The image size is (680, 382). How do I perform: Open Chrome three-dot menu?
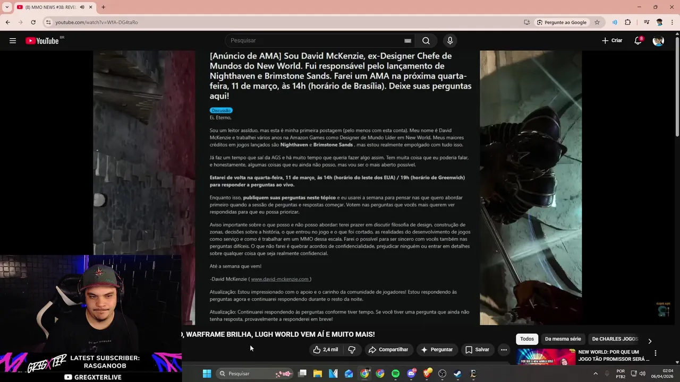[x=672, y=22]
